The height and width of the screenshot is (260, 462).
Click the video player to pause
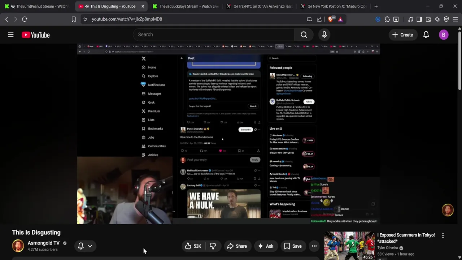(228, 134)
